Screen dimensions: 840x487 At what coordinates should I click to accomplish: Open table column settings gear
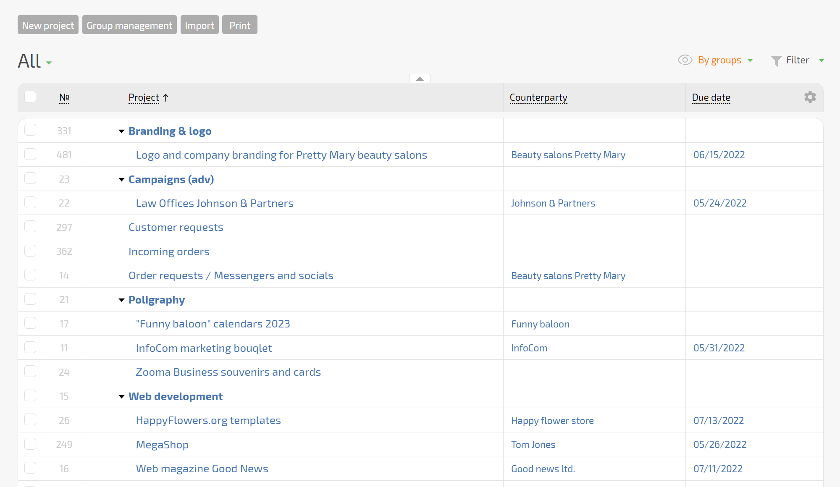click(810, 97)
